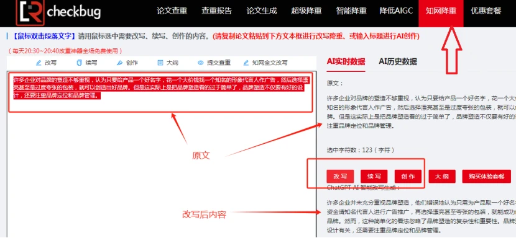The image size is (516, 238).
Task: Go to 论文生成 in navigation bar
Action: click(262, 11)
